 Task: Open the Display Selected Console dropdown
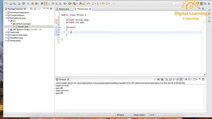pyautogui.click(x=192, y=79)
